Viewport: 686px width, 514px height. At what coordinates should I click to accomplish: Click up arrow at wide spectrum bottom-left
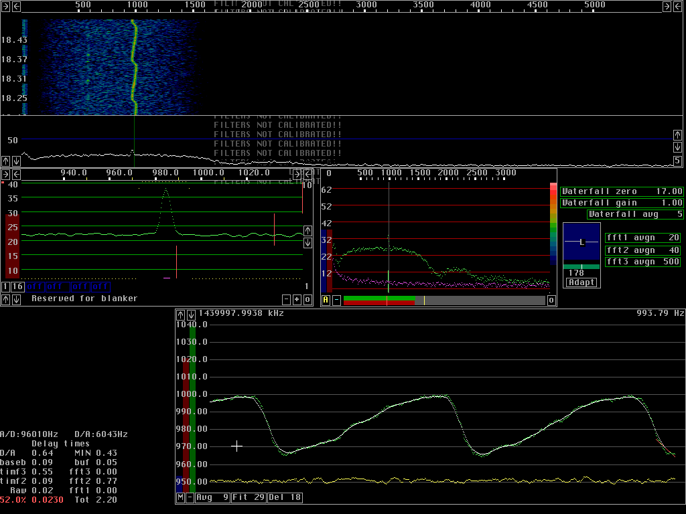(5, 161)
